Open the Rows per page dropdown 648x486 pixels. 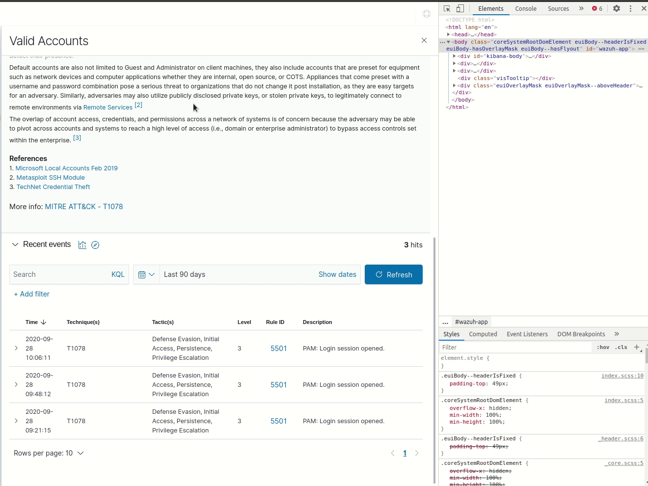click(x=49, y=453)
